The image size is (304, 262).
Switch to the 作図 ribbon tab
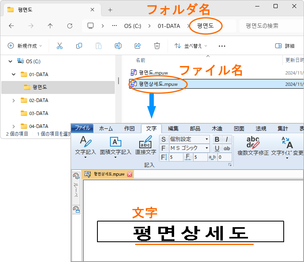coord(129,128)
